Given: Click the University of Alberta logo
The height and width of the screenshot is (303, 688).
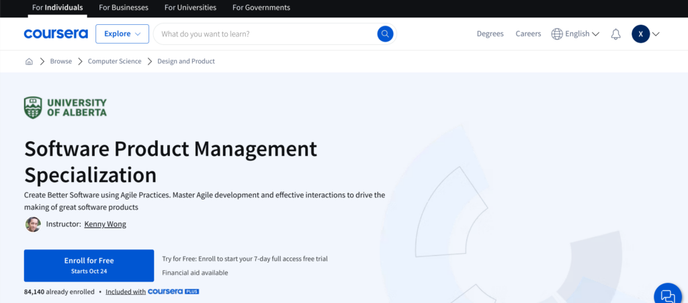Looking at the screenshot, I should (65, 107).
